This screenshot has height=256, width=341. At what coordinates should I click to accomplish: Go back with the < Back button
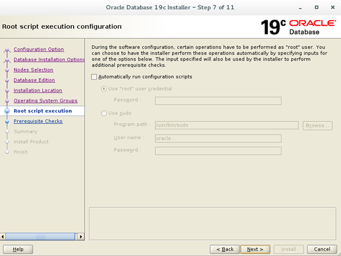tap(225, 249)
